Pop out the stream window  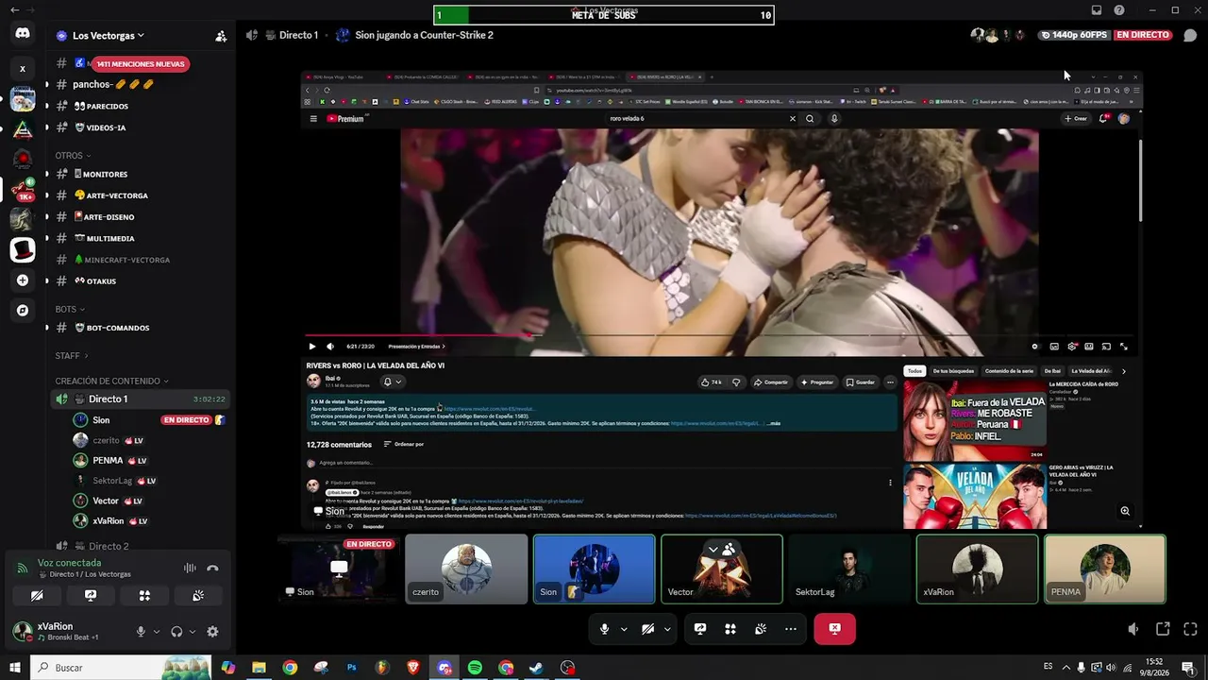[1163, 629]
